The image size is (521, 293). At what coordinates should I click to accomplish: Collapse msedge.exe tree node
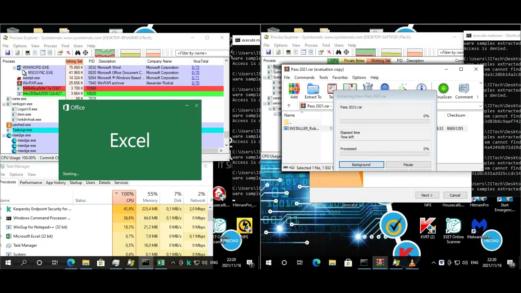4,136
